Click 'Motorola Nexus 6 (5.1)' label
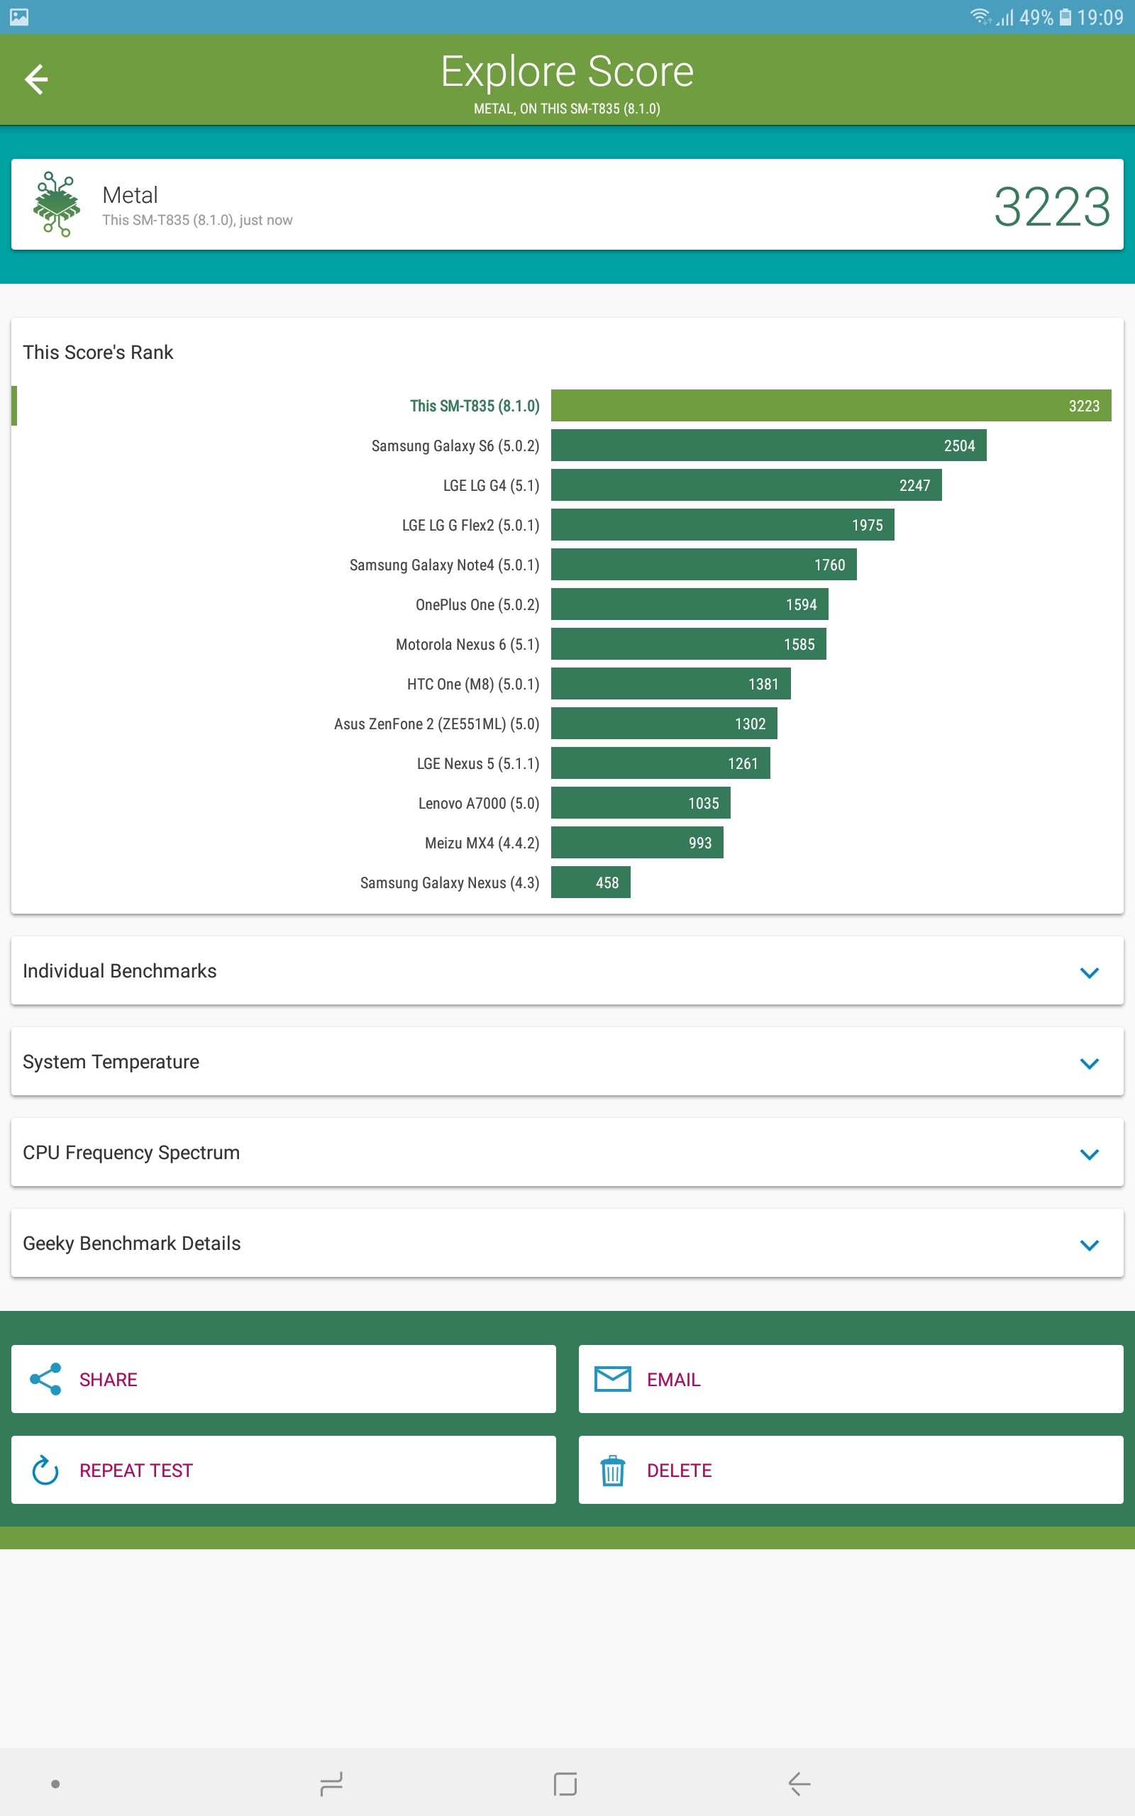The height and width of the screenshot is (1816, 1135). pyautogui.click(x=467, y=645)
